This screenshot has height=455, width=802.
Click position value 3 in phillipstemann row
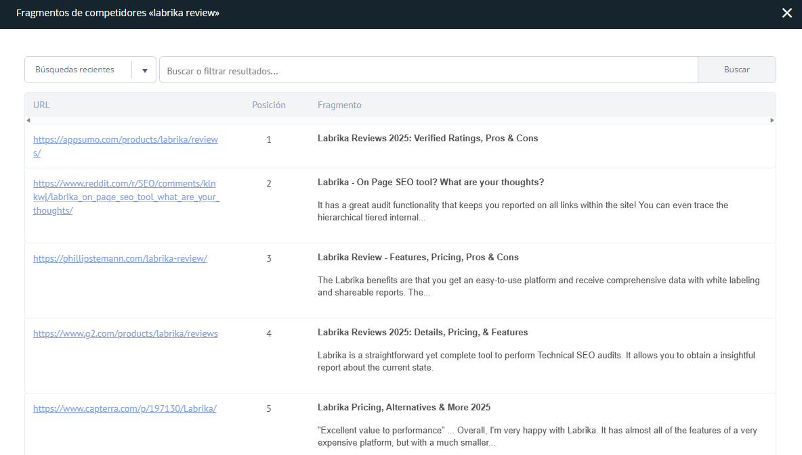point(268,258)
